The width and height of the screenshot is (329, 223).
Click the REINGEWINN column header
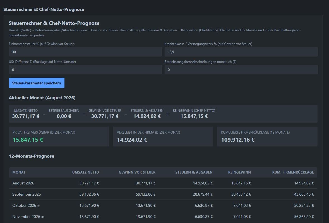tap(239, 172)
